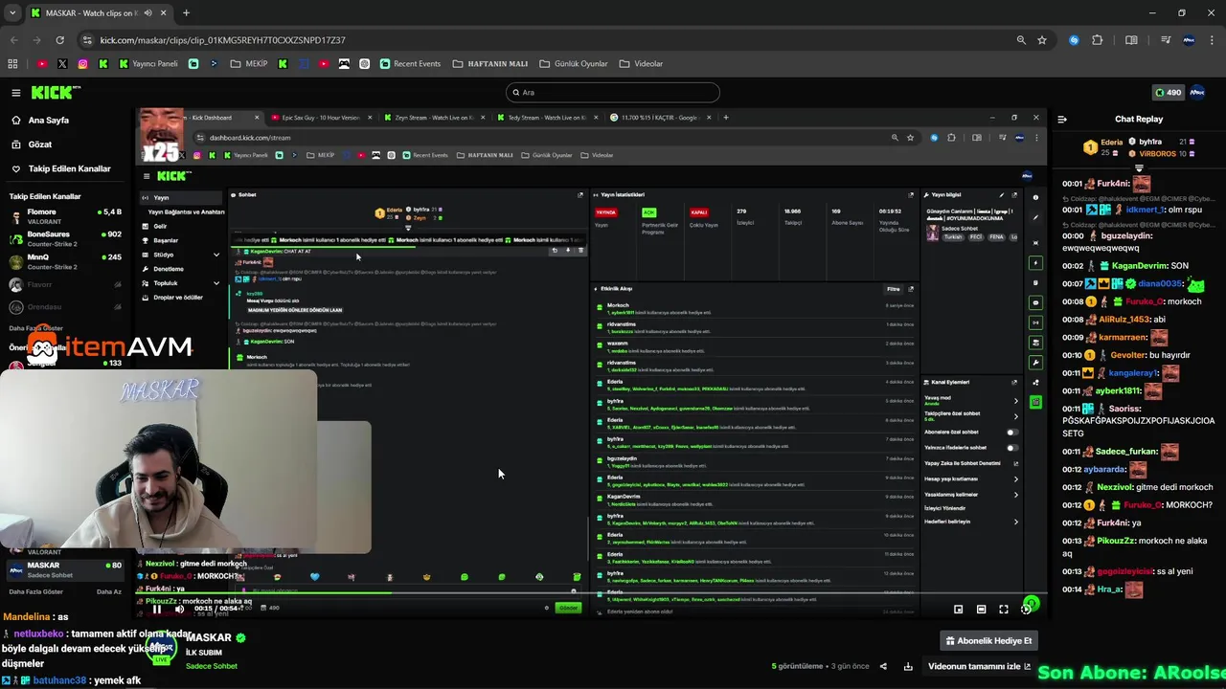Enter fullscreen from the clip player controls

[x=1004, y=609]
